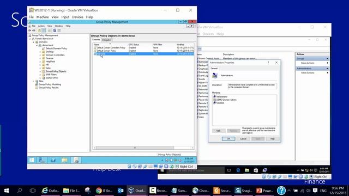Switch to Outlook web item on host taskbar
349x196 pixels.
51,191
